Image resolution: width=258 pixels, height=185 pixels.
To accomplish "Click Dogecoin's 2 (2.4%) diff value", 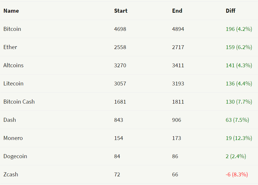I will coord(236,156).
